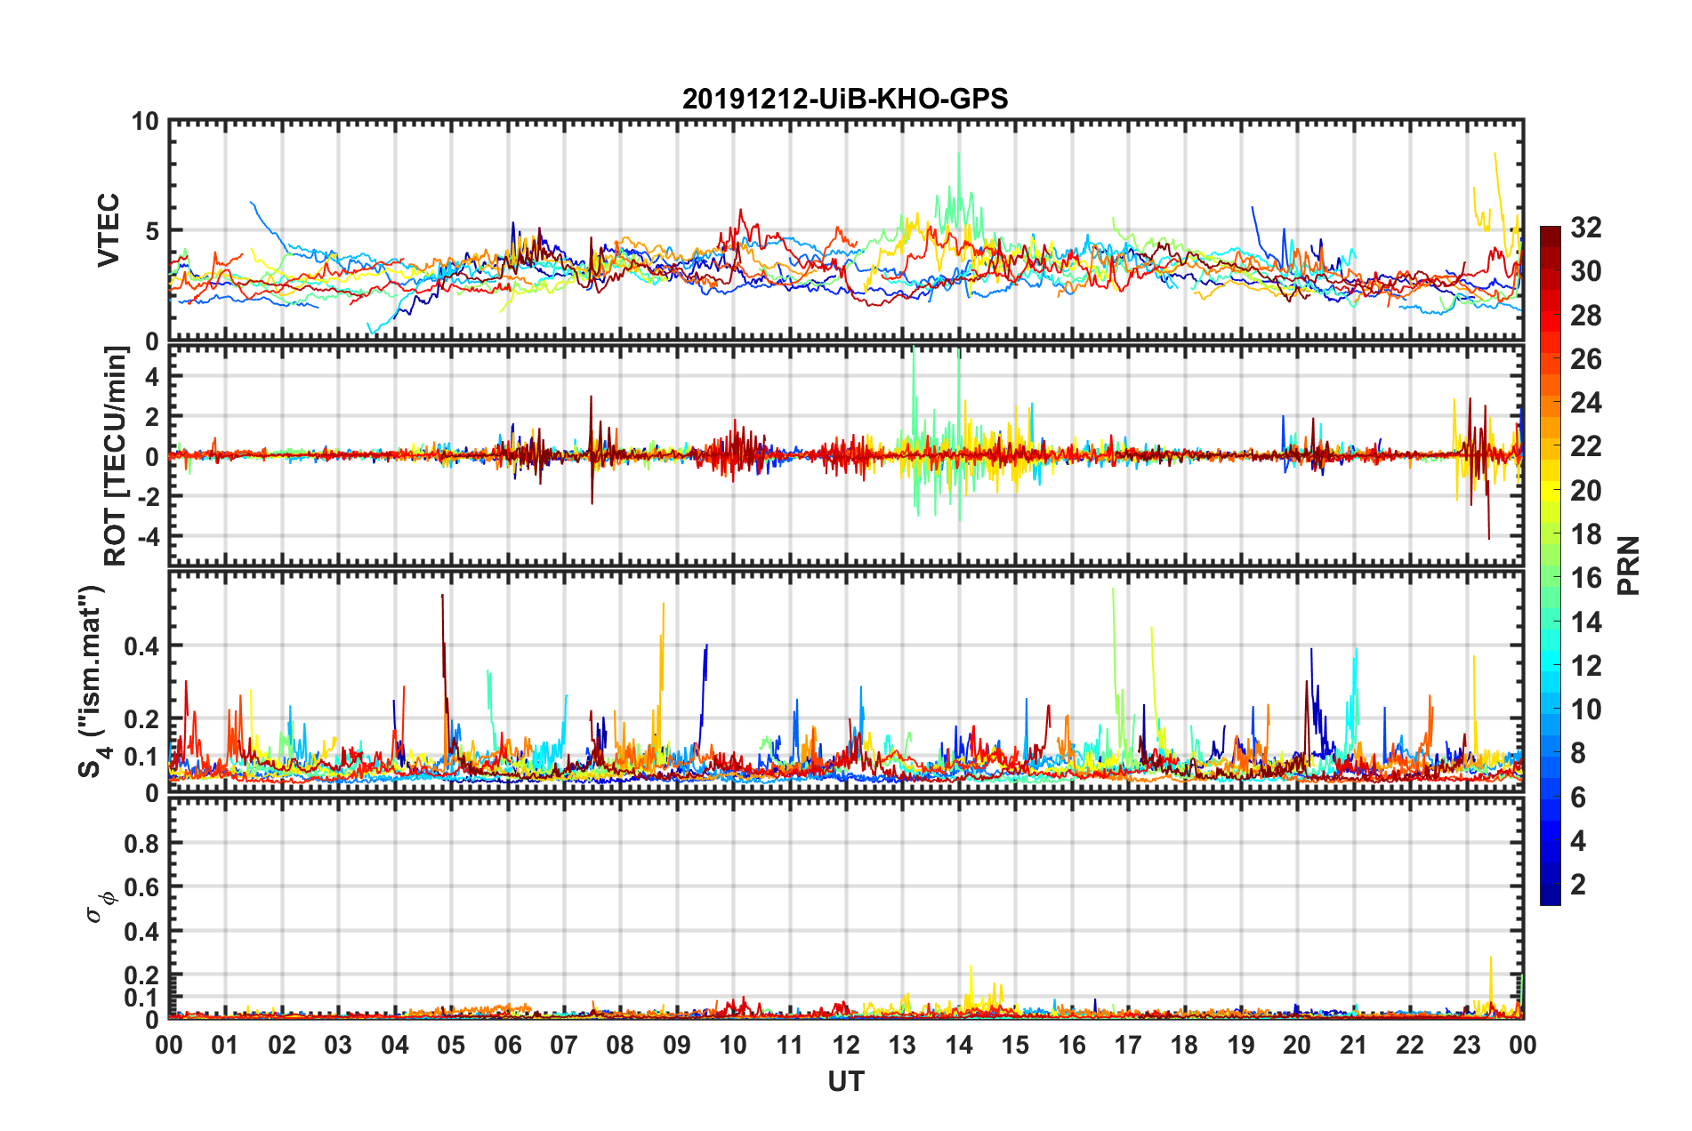The image size is (1692, 1131).
Task: Click UT axis tick label 03
Action: (x=338, y=1045)
